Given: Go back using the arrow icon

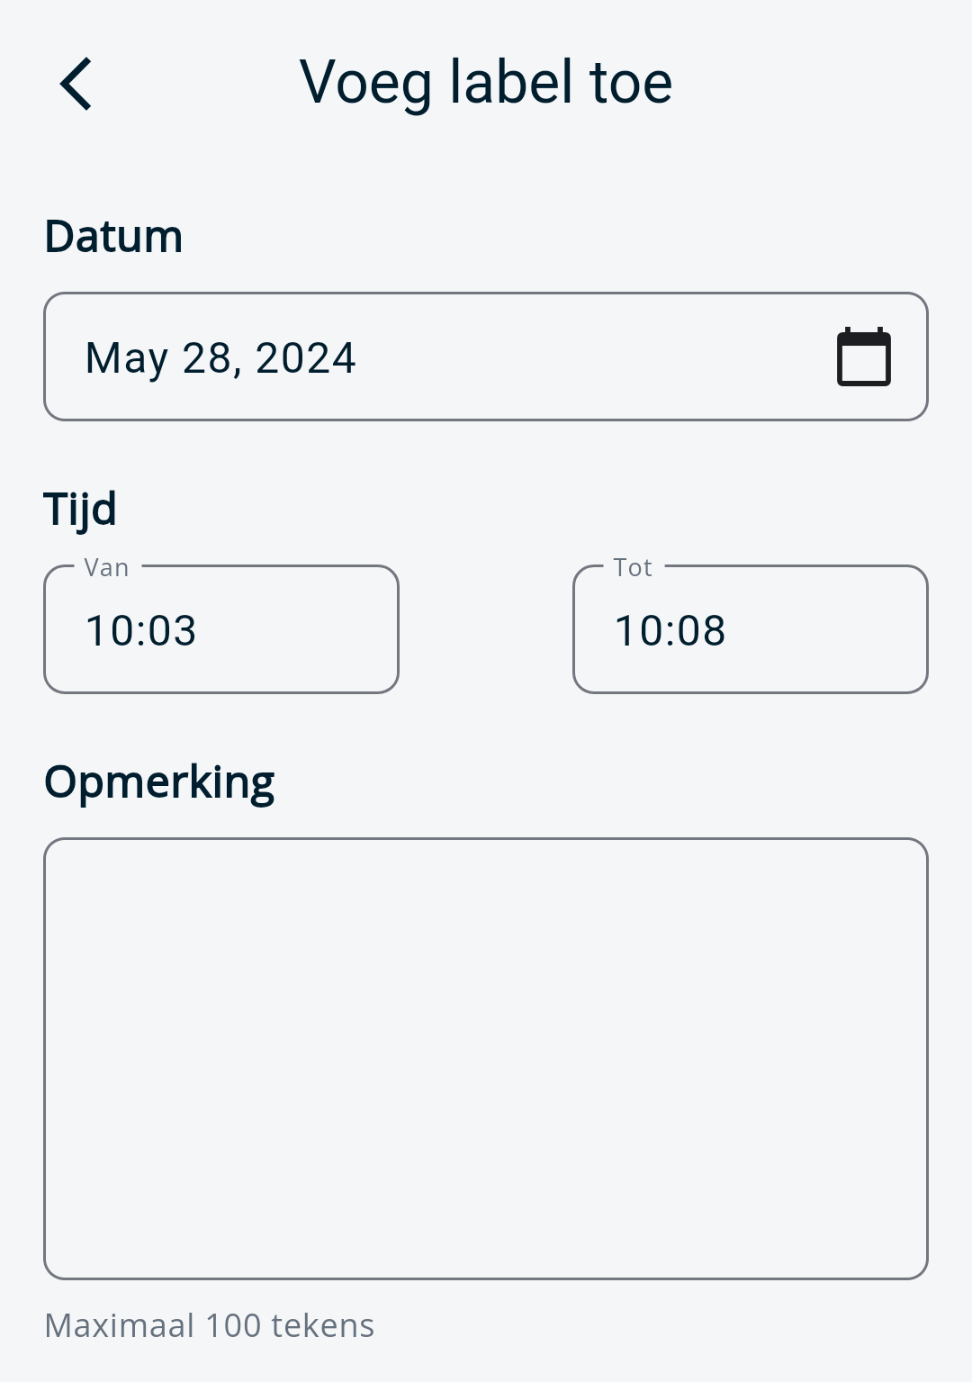Looking at the screenshot, I should pyautogui.click(x=76, y=84).
